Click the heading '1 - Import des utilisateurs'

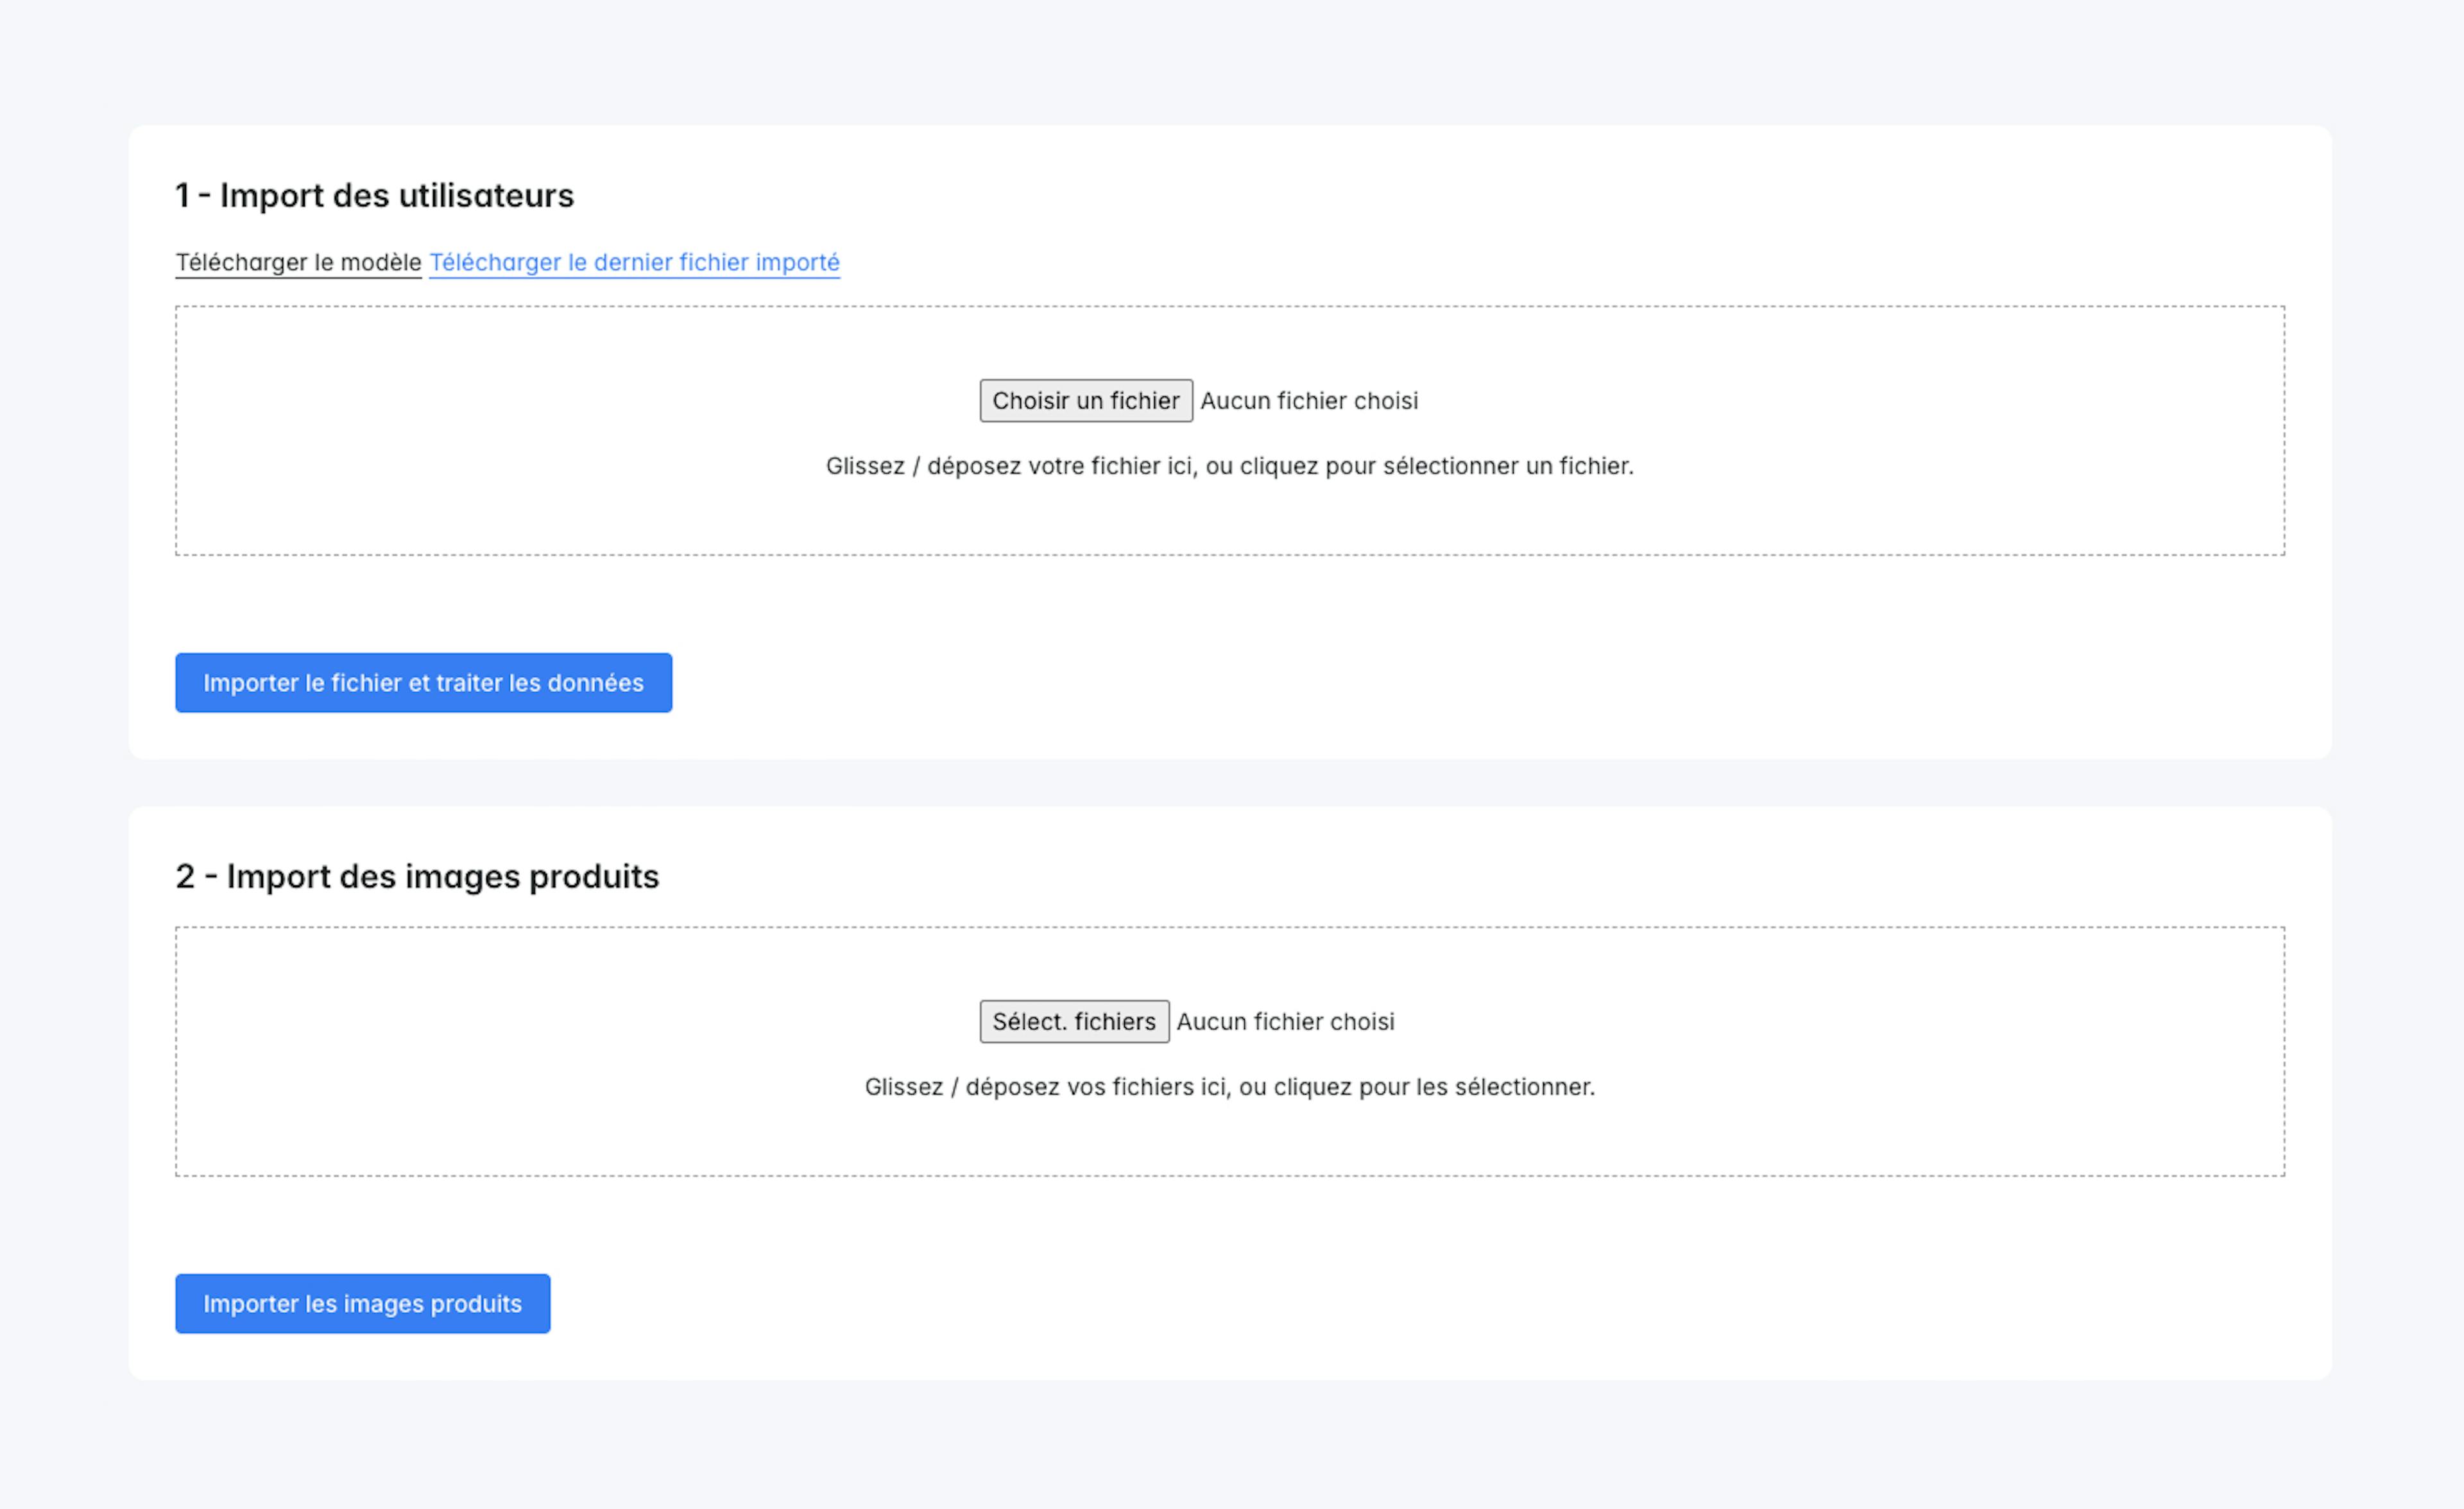(x=375, y=195)
